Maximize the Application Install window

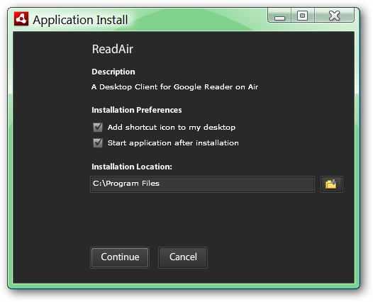click(303, 16)
